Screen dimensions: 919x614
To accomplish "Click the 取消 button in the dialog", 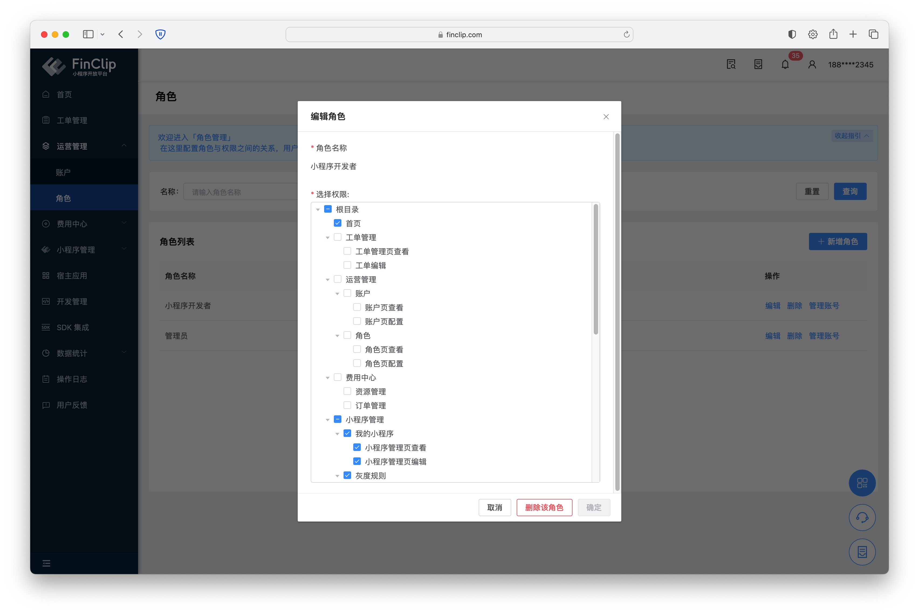I will pyautogui.click(x=494, y=507).
